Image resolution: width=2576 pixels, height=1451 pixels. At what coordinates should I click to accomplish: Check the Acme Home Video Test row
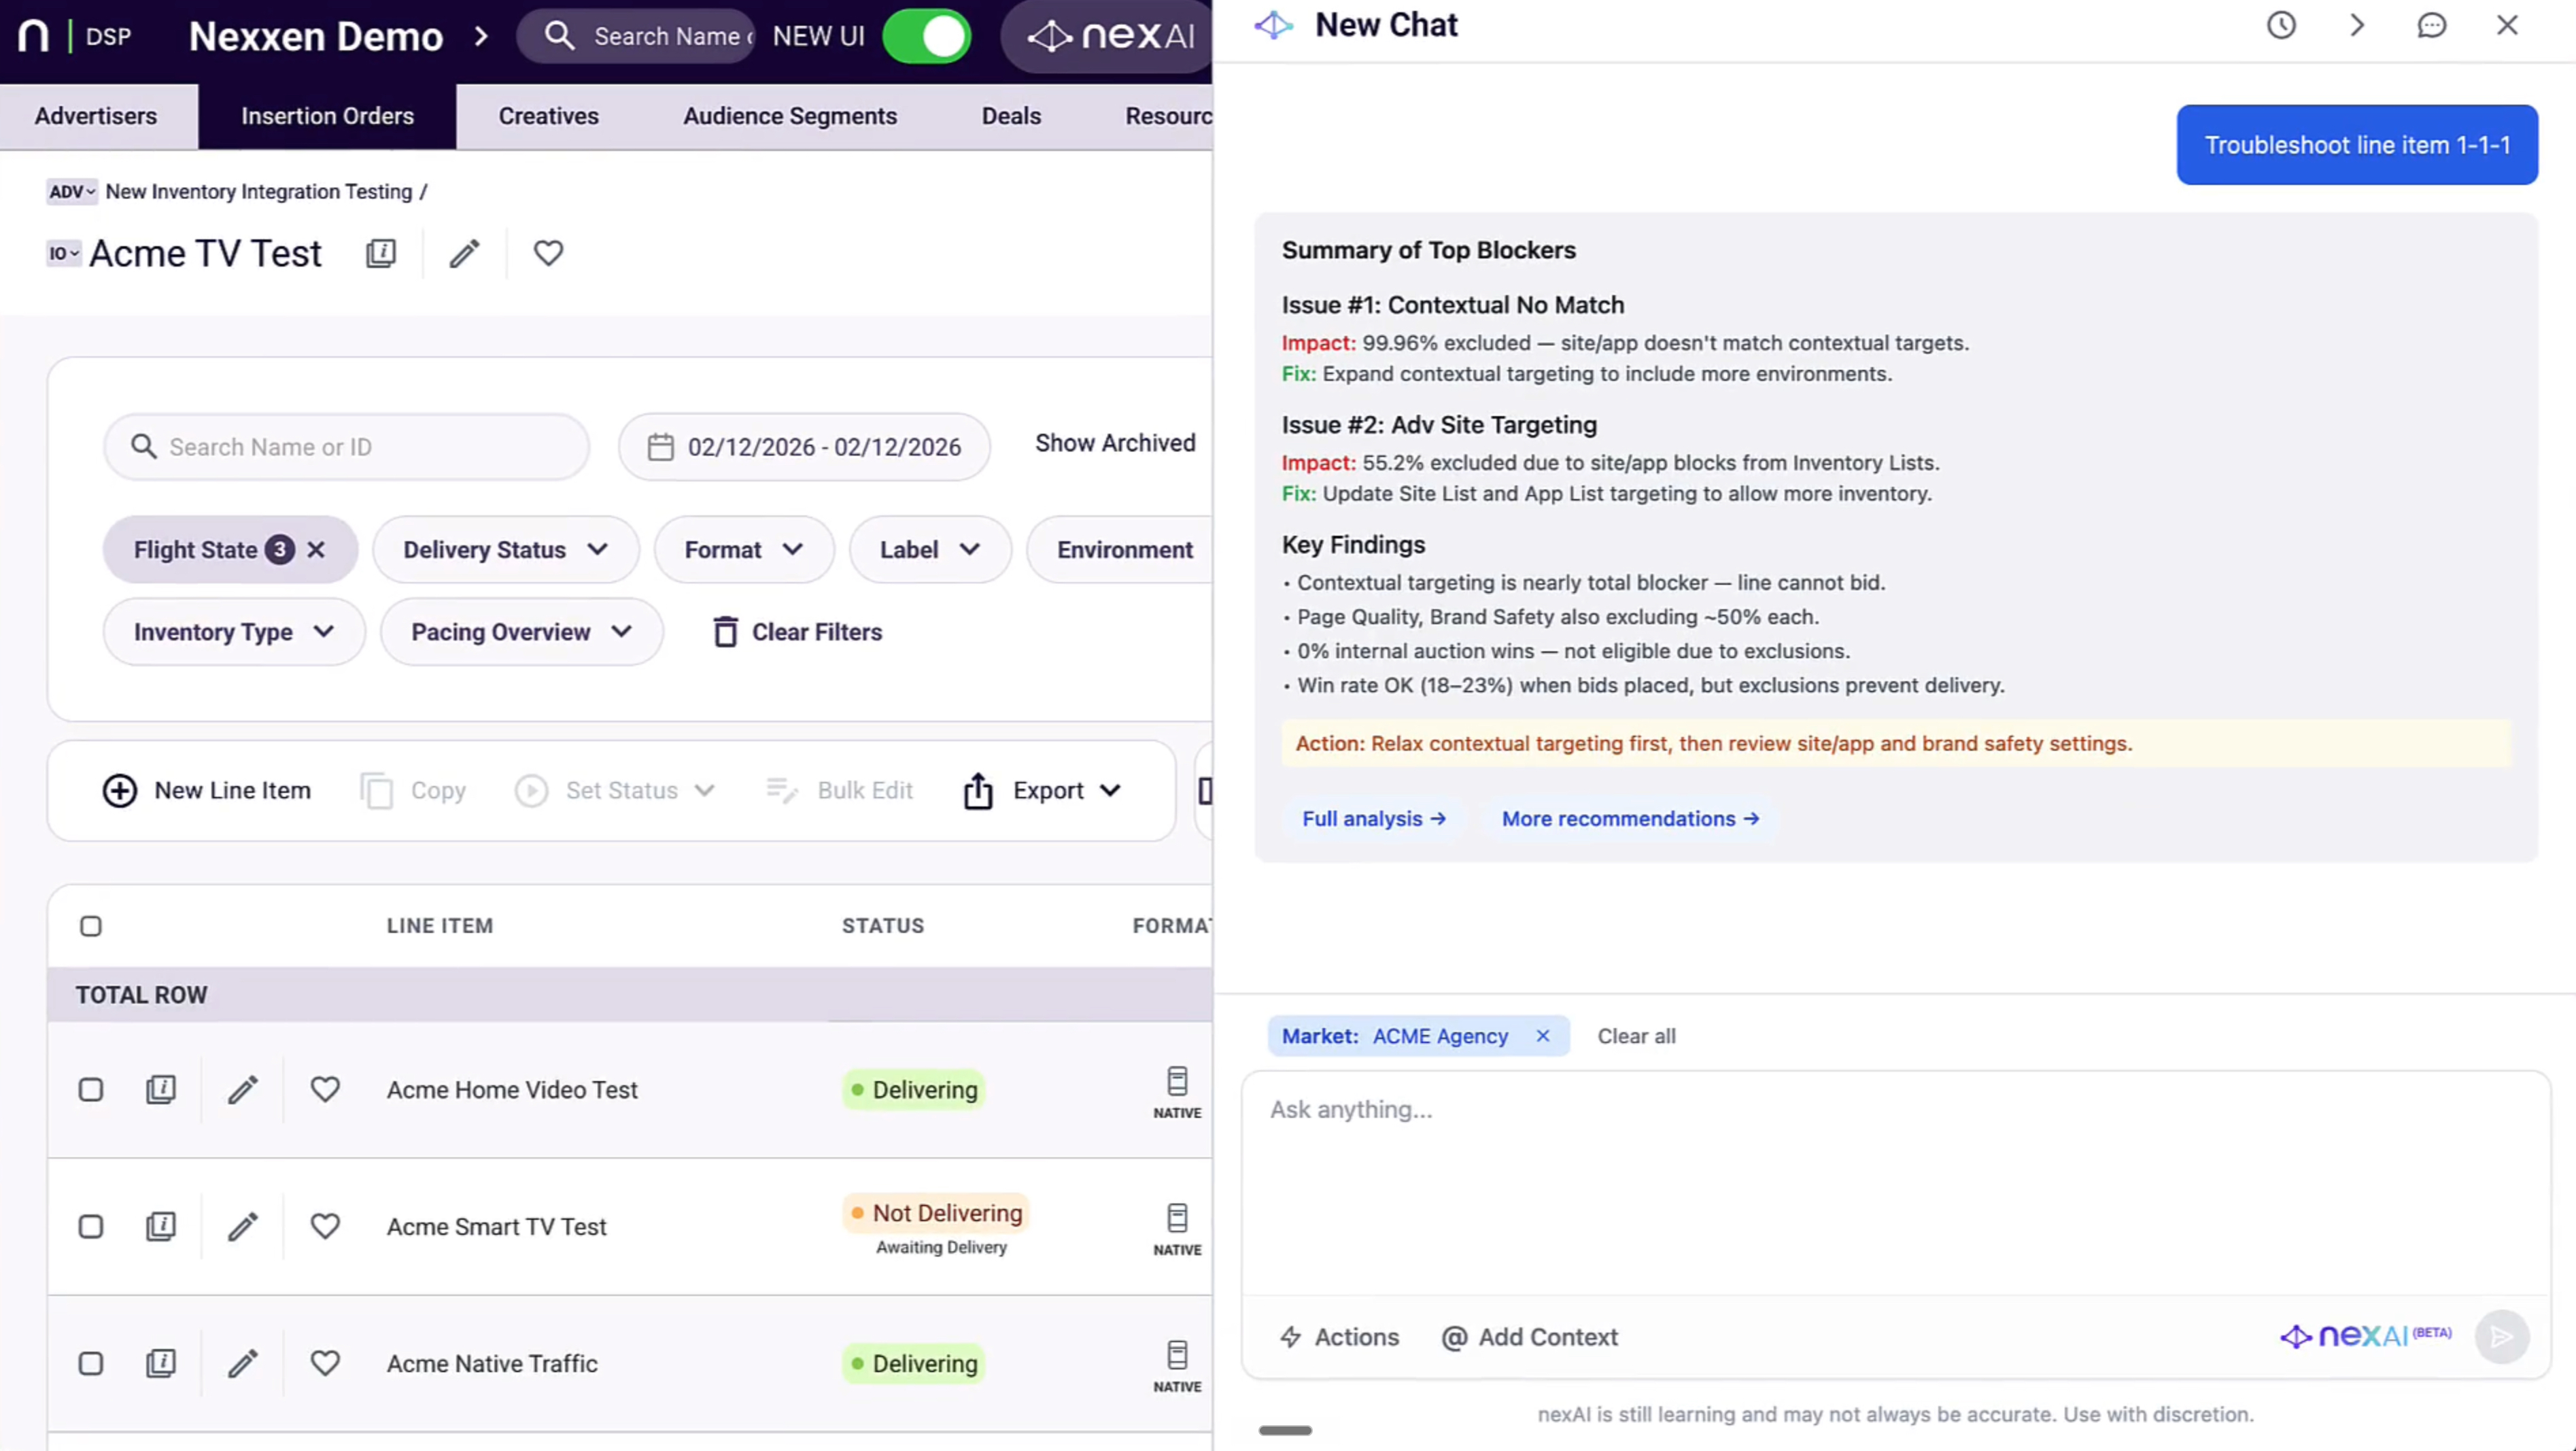pyautogui.click(x=91, y=1089)
